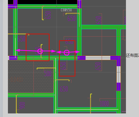The image size is (139, 117).
Task: Click the vertical 900 dimension label
Action: 22,106
